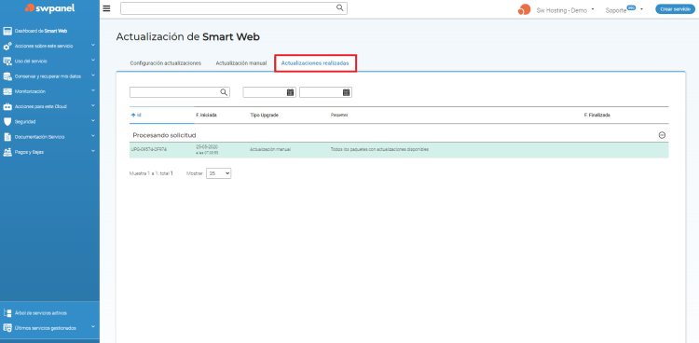Click the 'Actualización manual' cell in the row
699x343 pixels.
click(270, 149)
